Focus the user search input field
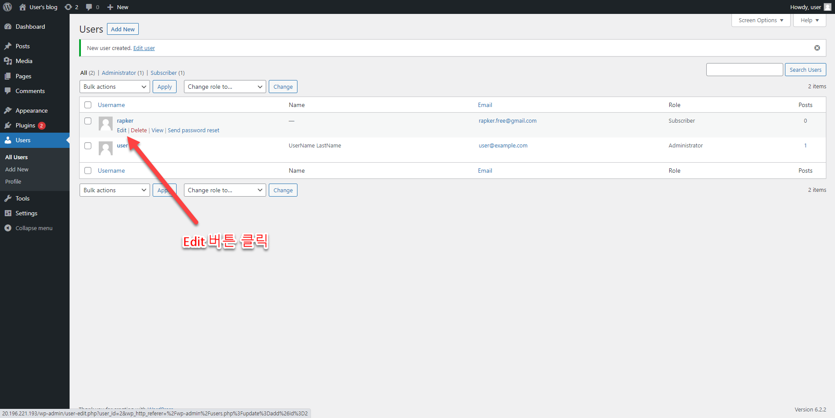The height and width of the screenshot is (418, 835). point(745,70)
